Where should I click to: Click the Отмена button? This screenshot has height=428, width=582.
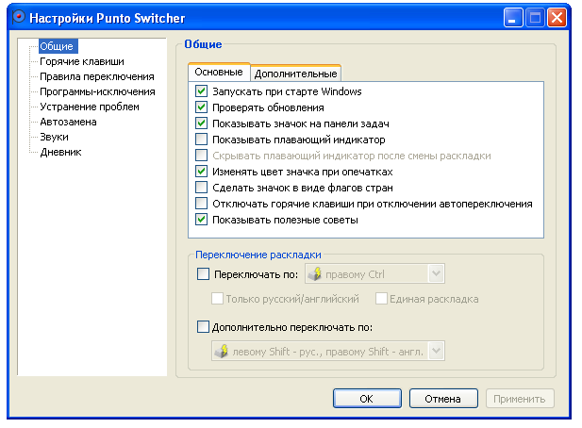tap(443, 399)
